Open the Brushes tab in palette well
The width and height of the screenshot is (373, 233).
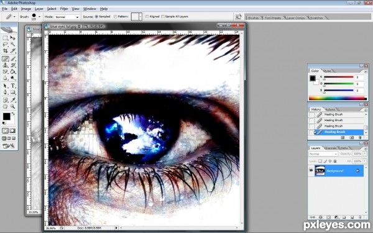coord(254,18)
